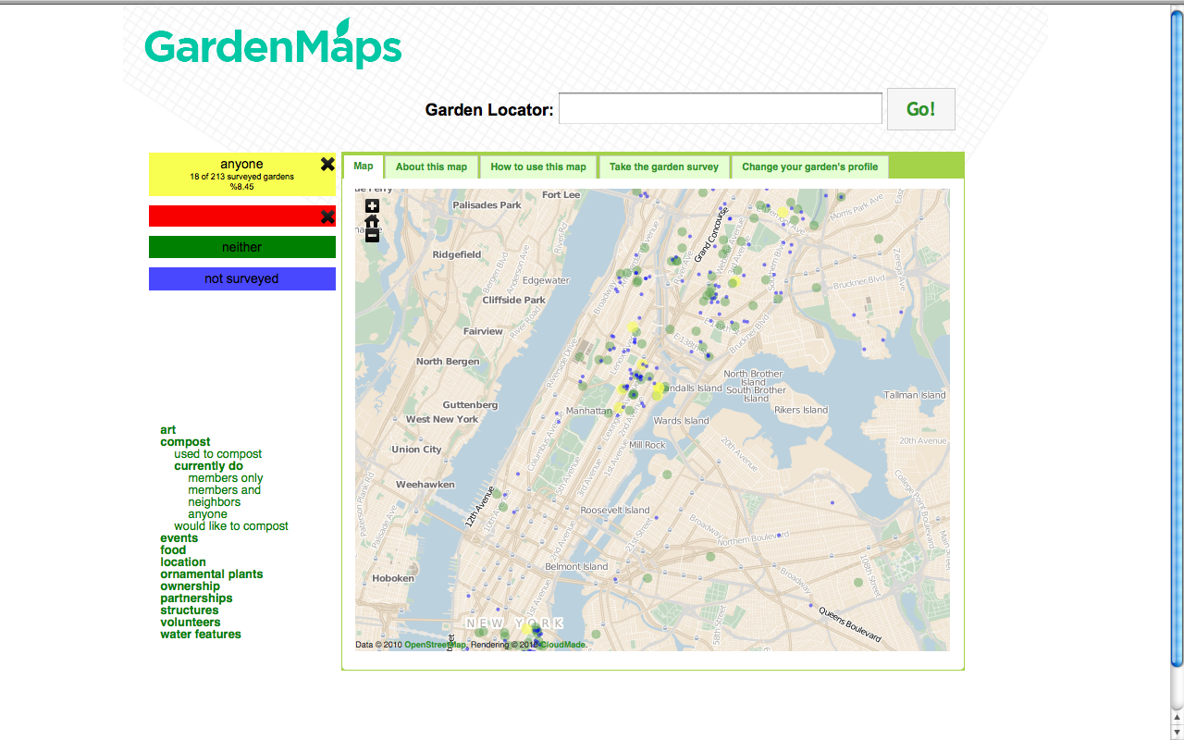Click the Garden Locator search field

tap(720, 109)
